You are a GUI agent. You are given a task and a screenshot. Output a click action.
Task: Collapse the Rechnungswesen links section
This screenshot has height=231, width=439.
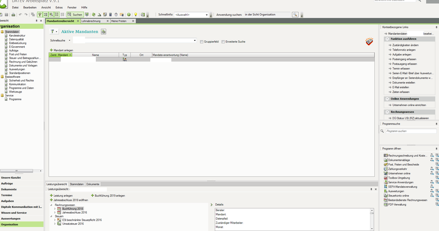click(x=387, y=112)
